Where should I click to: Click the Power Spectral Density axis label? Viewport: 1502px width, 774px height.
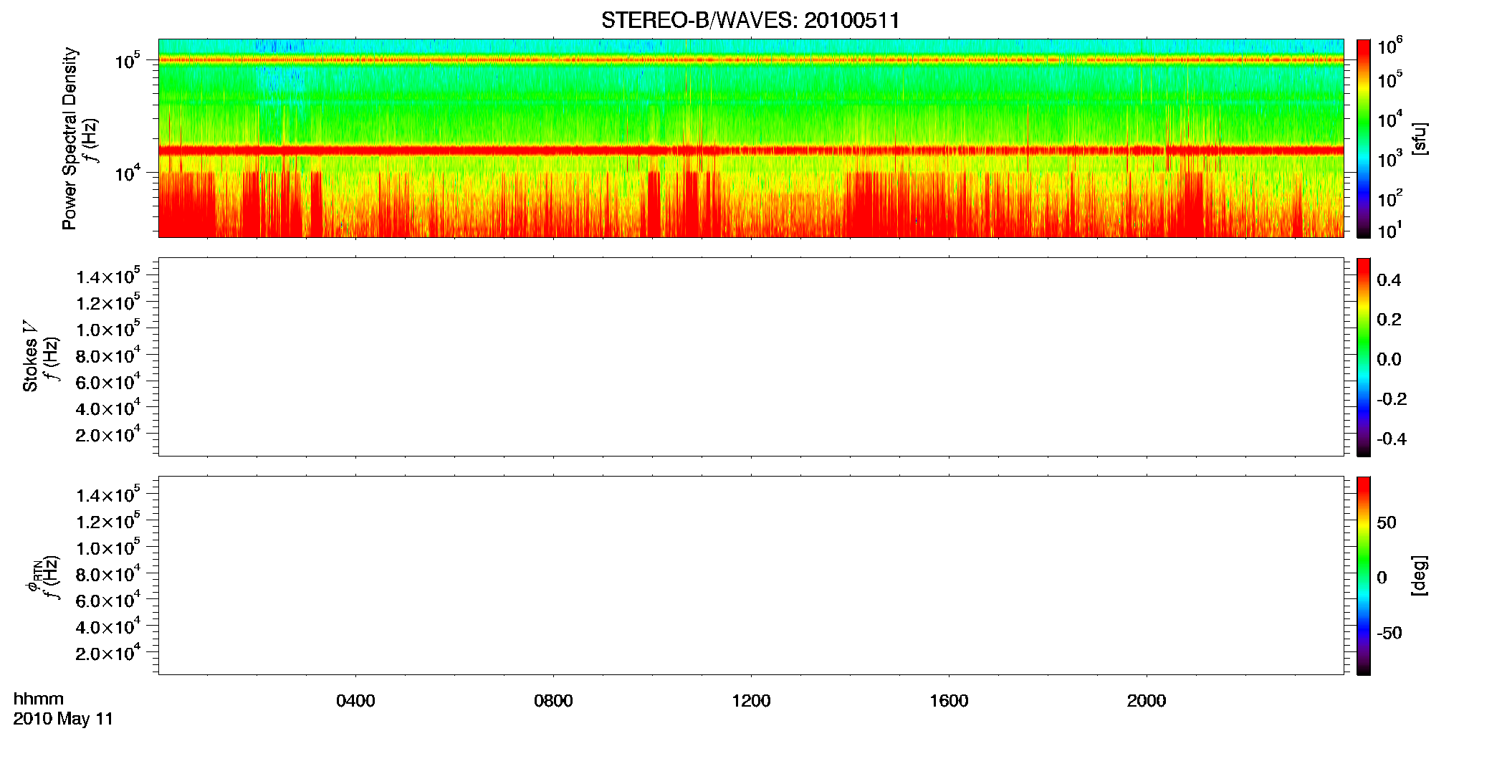[69, 138]
